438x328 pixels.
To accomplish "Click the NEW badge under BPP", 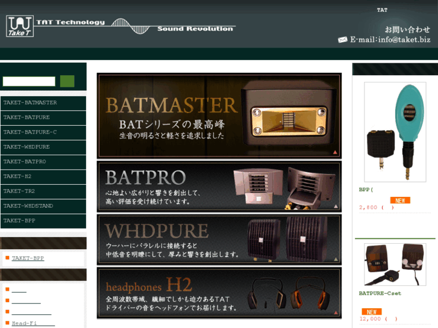I will click(x=400, y=200).
